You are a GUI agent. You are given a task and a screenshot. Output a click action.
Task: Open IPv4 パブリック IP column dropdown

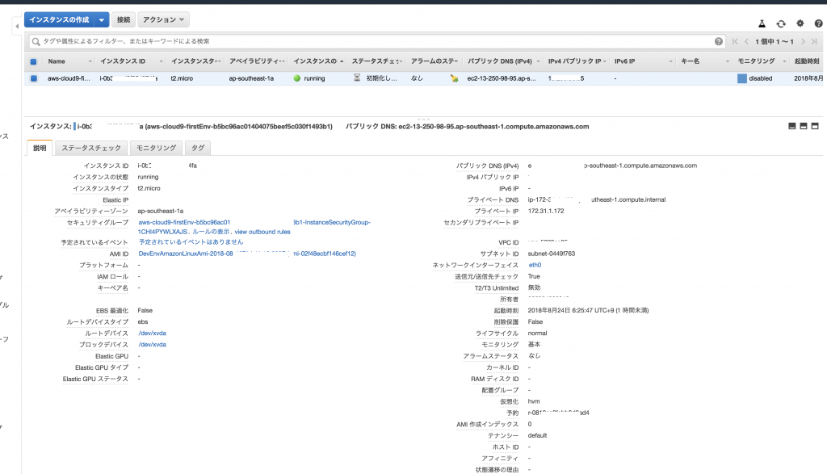tap(604, 61)
